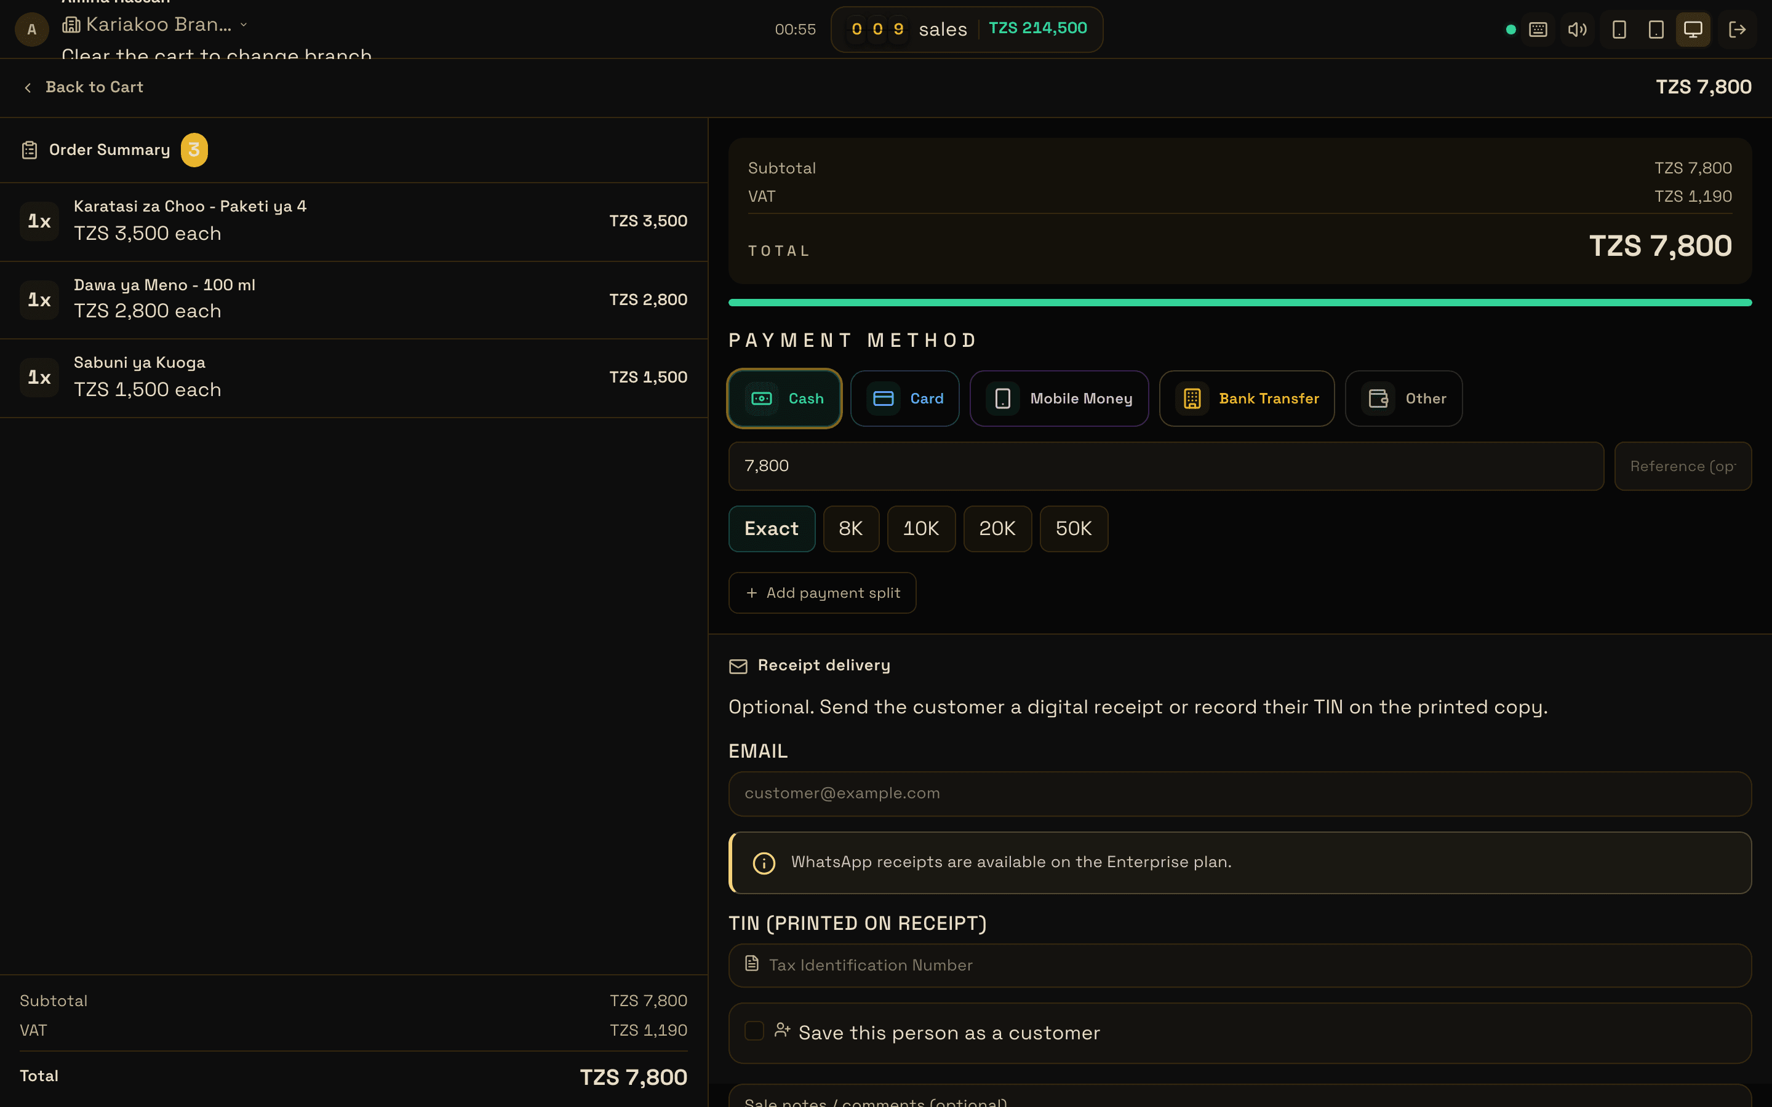The width and height of the screenshot is (1772, 1107).
Task: Click the WhatsApp Enterprise plan notice
Action: (1240, 862)
